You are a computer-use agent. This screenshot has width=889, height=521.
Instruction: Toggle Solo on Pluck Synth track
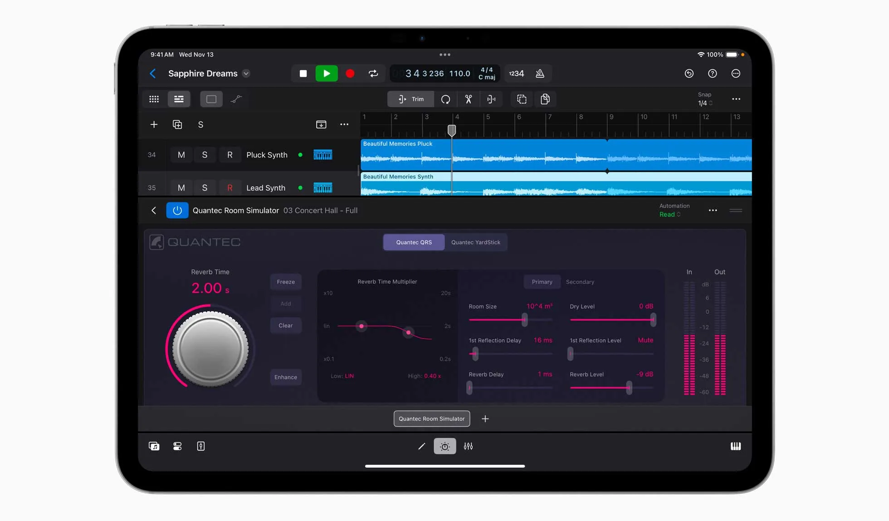[204, 154]
